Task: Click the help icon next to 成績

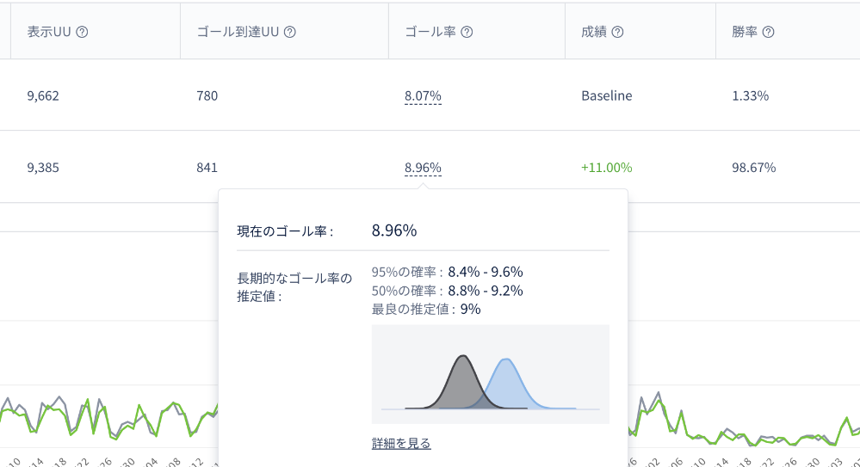Action: coord(617,33)
